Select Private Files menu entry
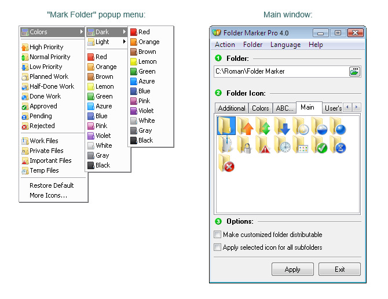The height and width of the screenshot is (299, 388). click(x=53, y=151)
